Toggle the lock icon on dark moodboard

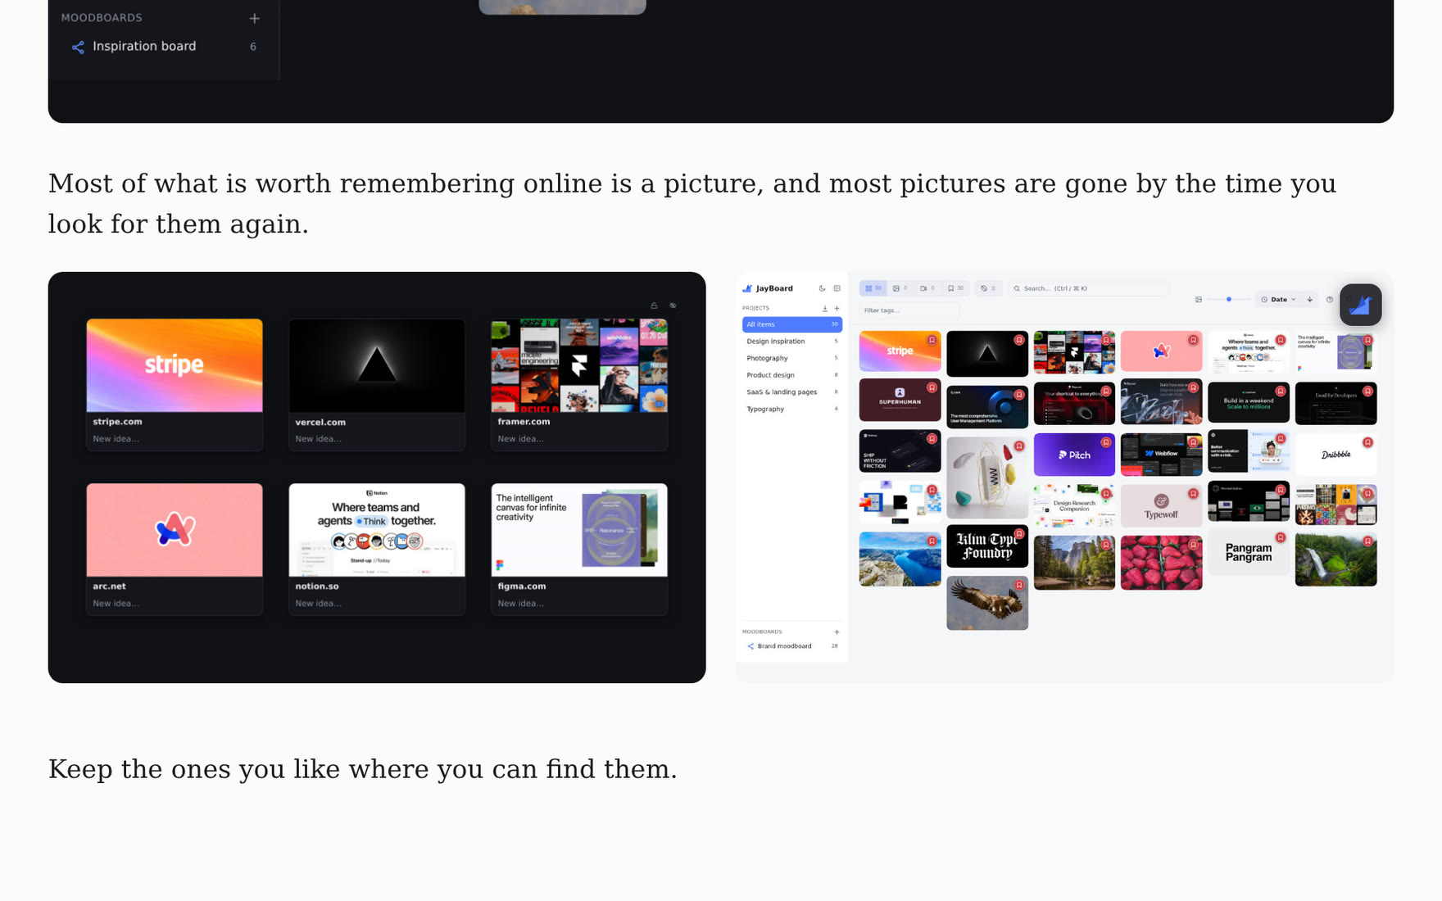point(654,306)
